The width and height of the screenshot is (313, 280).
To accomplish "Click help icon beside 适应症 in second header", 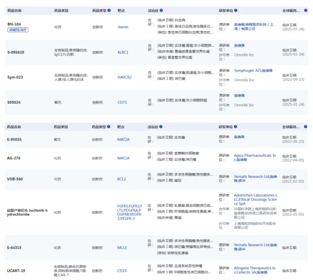I will 161,127.
